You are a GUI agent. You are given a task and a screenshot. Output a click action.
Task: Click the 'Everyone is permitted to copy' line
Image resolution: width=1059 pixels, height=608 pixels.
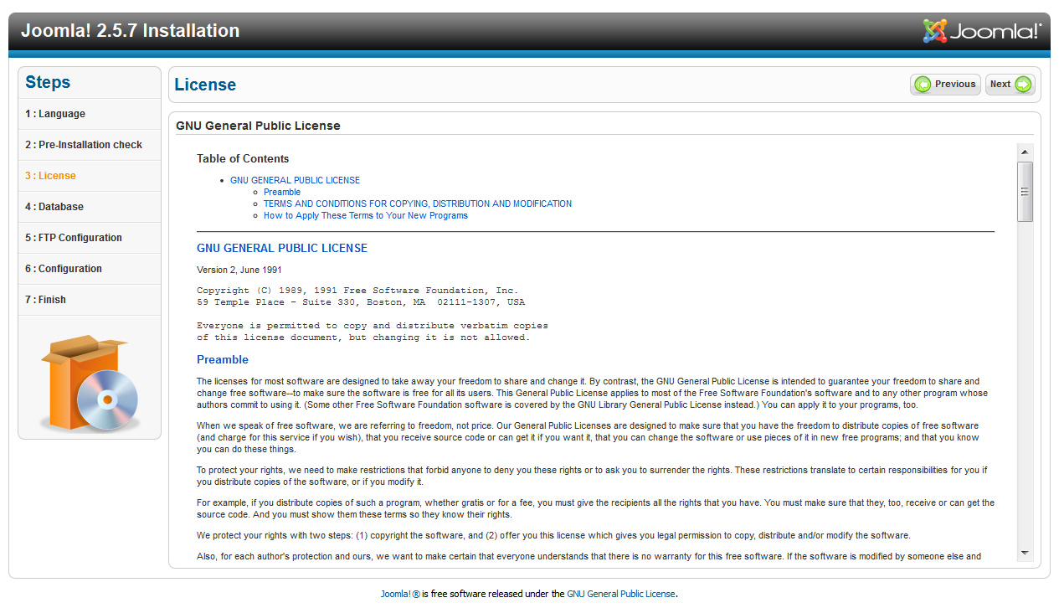[373, 325]
